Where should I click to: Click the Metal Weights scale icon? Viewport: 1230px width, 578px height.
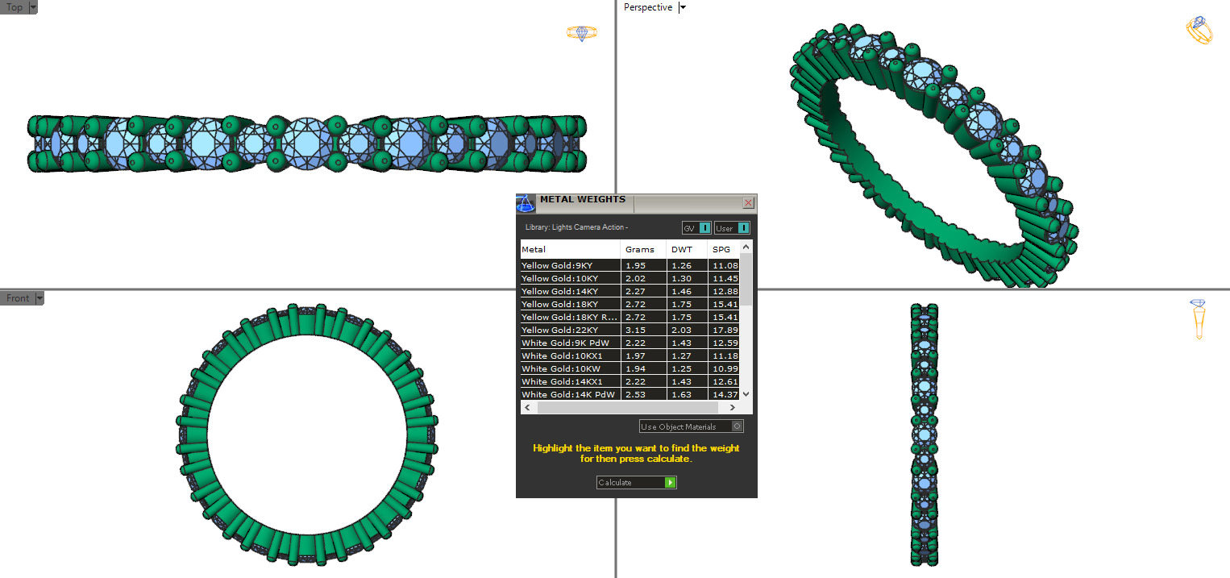[526, 203]
